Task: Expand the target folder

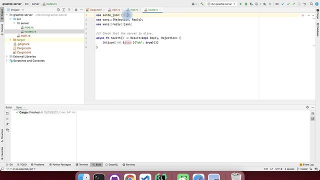Action: pos(10,40)
